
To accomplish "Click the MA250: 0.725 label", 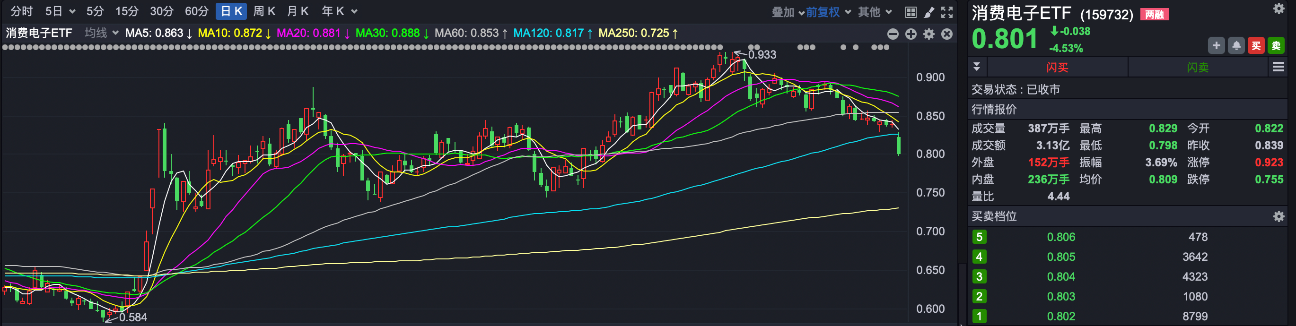I will click(x=638, y=33).
